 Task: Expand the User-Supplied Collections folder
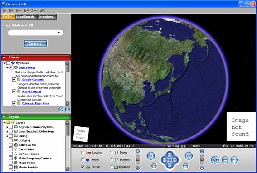coord(7,131)
